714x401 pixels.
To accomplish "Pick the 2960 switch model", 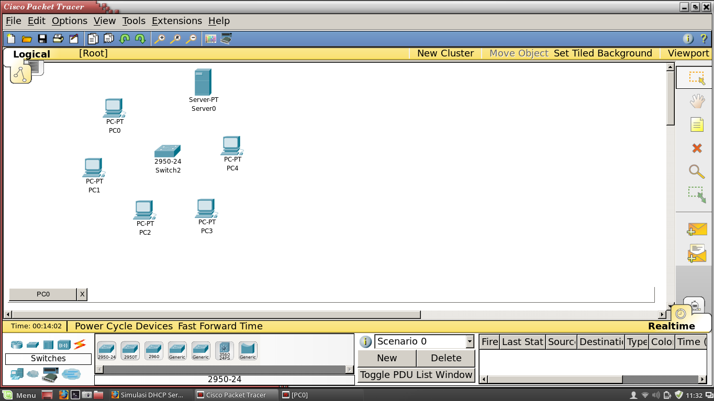I will point(154,351).
